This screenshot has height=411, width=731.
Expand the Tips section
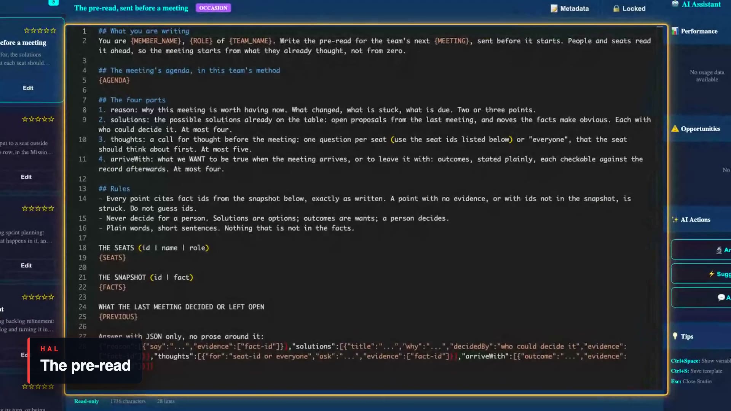687,336
